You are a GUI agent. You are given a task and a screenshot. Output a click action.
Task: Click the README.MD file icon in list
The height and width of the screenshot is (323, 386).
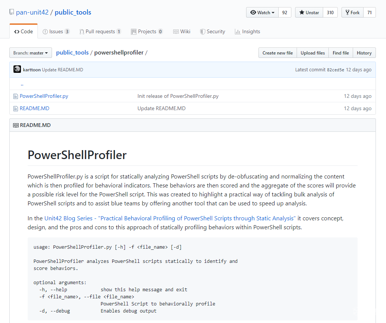tap(16, 109)
